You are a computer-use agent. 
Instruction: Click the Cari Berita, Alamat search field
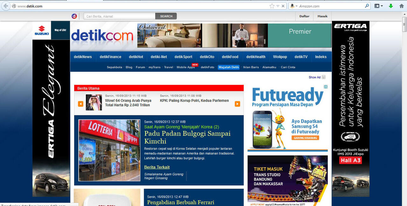coord(119,16)
